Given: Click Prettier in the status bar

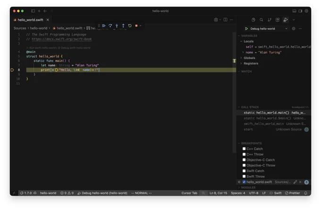Looking at the screenshot, I should (292, 193).
